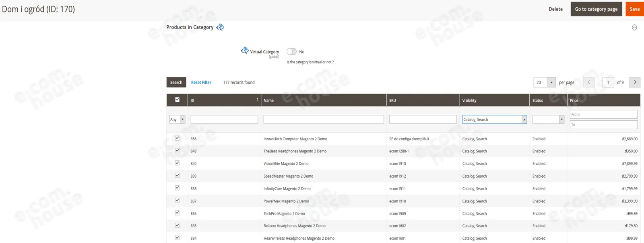Focus the Price From input field
The image size is (644, 243).
[604, 114]
